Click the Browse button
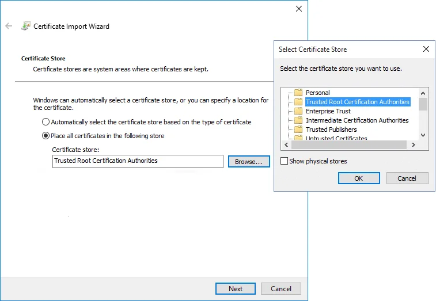436x301 pixels. click(249, 162)
